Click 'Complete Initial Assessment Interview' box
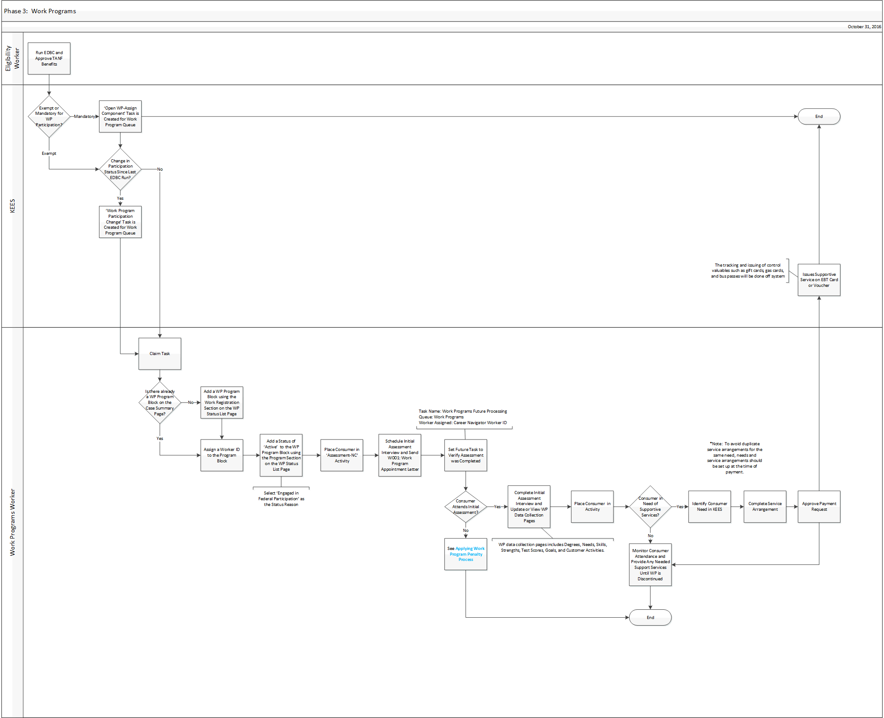Viewport: 884px width, 718px height. [529, 507]
